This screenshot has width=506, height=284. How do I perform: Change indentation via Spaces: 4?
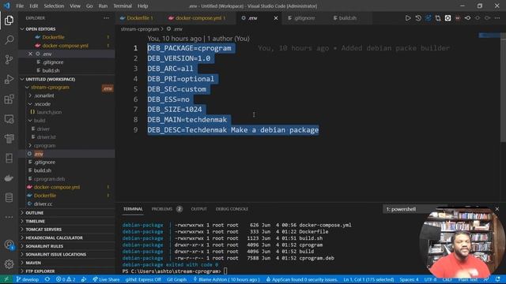coord(409,279)
